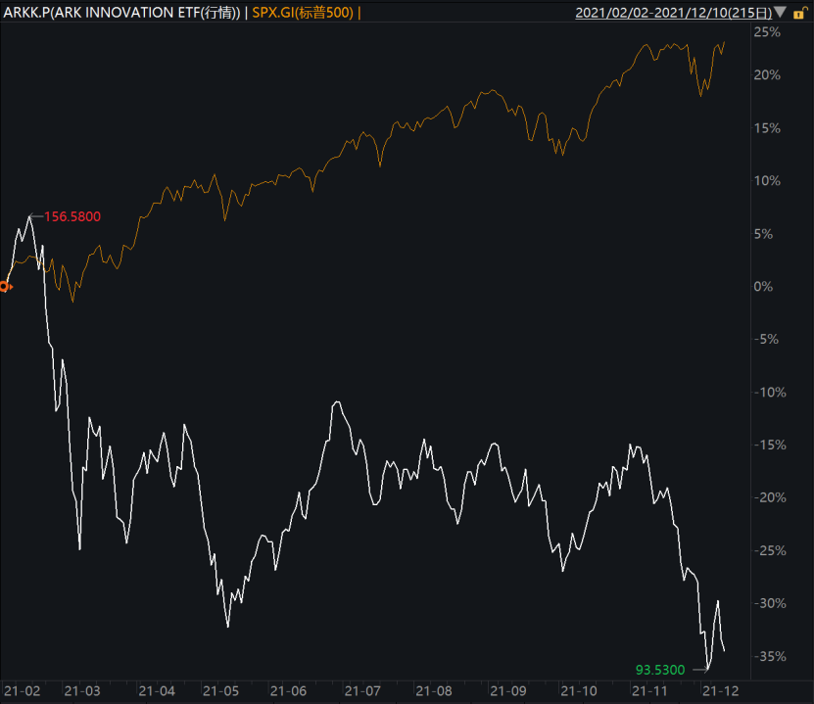Open the date range dropdown triangle
814x704 pixels.
pyautogui.click(x=780, y=13)
